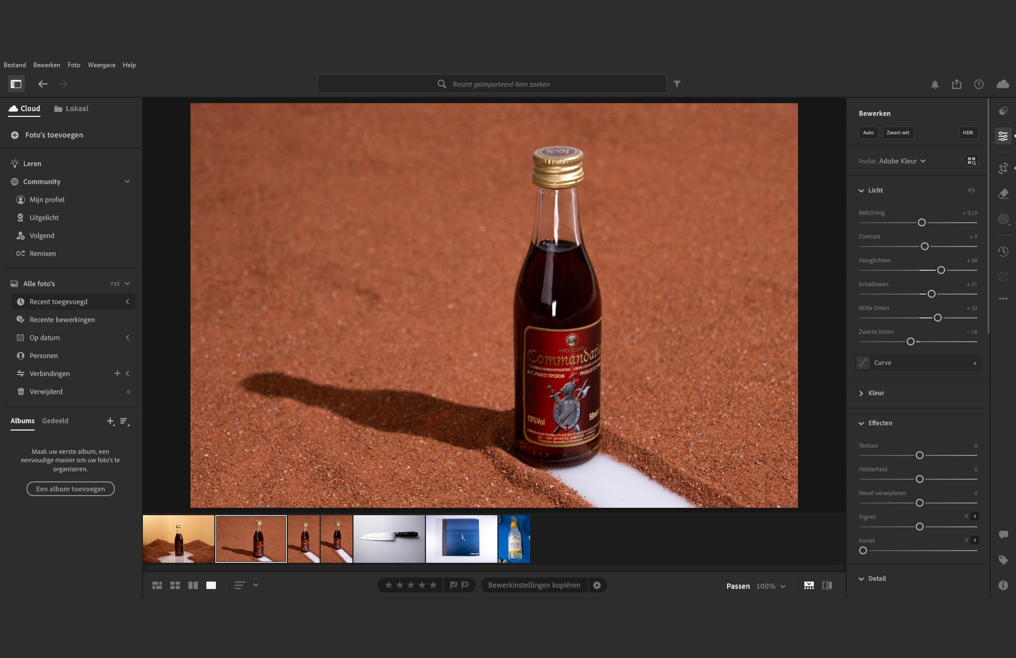Open the Presets panel icon
The height and width of the screenshot is (658, 1016).
tap(1003, 111)
